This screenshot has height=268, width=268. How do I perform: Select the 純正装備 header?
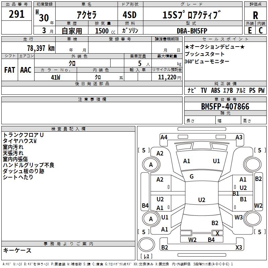[225, 83]
